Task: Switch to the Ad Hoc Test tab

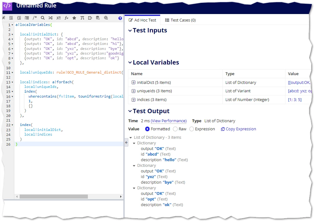Action: pyautogui.click(x=142, y=20)
